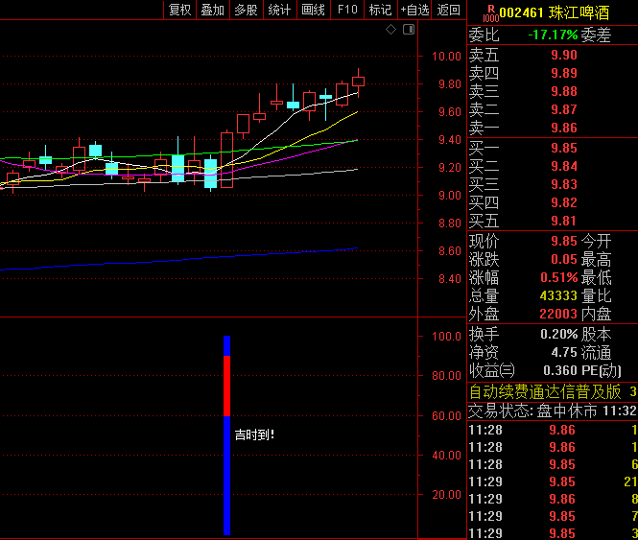638x540 pixels.
Task: Select 卖二 price 9.87
Action: click(564, 109)
